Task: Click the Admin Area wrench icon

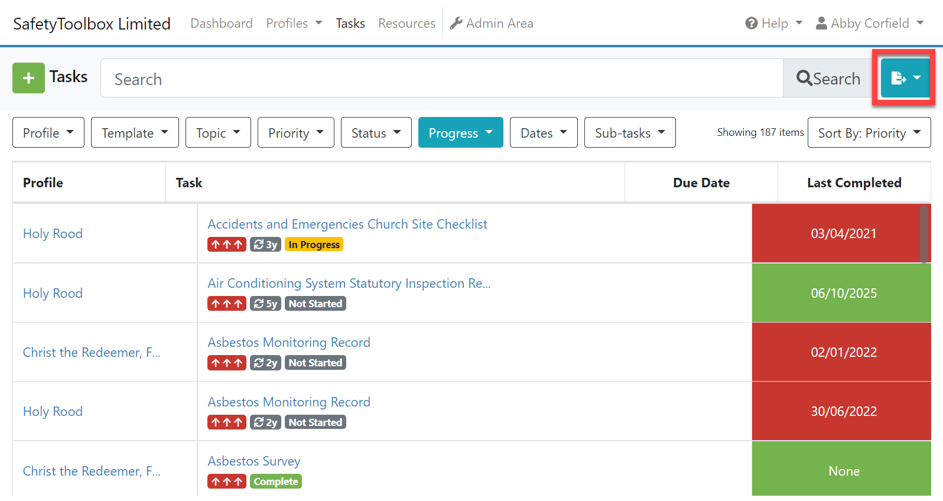Action: (x=456, y=24)
